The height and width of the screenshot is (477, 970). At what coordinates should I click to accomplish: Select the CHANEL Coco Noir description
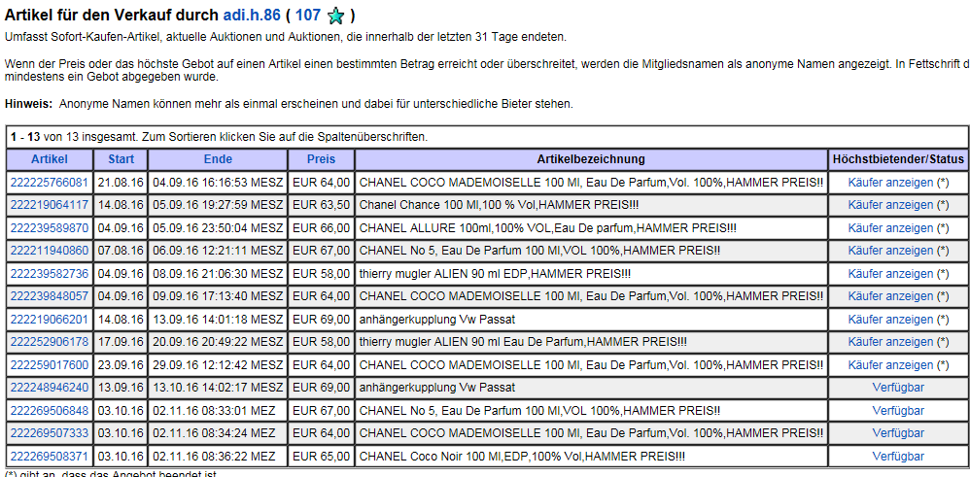point(522,457)
